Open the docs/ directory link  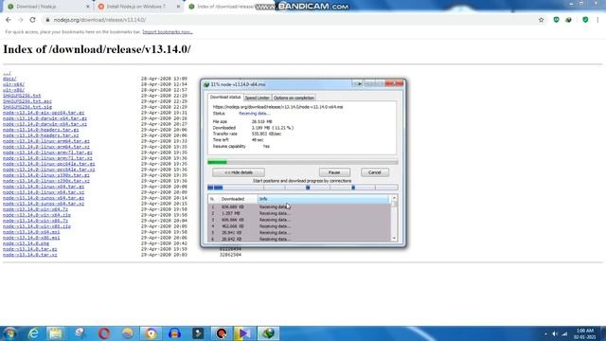9,79
